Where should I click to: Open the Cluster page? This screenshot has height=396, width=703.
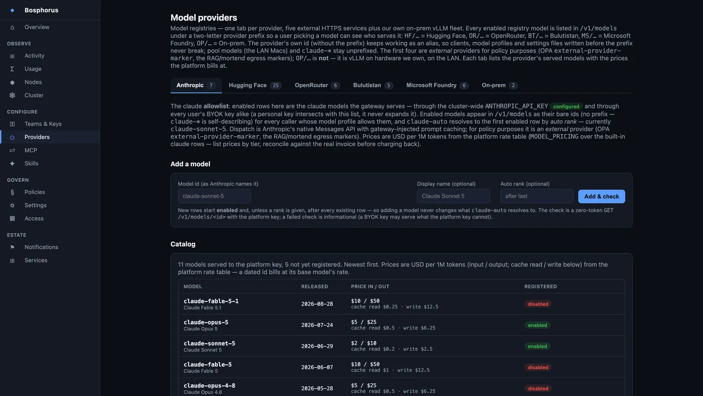pos(50,95)
